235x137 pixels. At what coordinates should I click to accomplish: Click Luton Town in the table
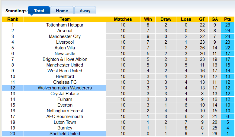point(65,122)
